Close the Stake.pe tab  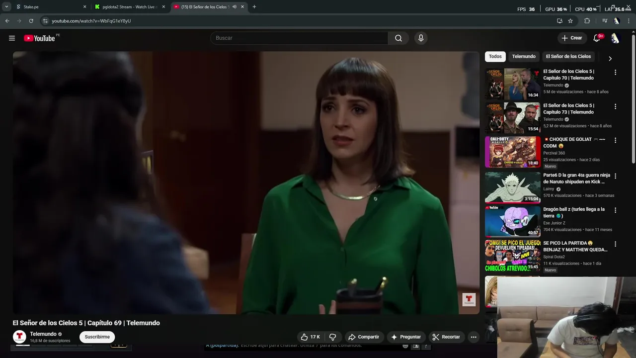84,7
